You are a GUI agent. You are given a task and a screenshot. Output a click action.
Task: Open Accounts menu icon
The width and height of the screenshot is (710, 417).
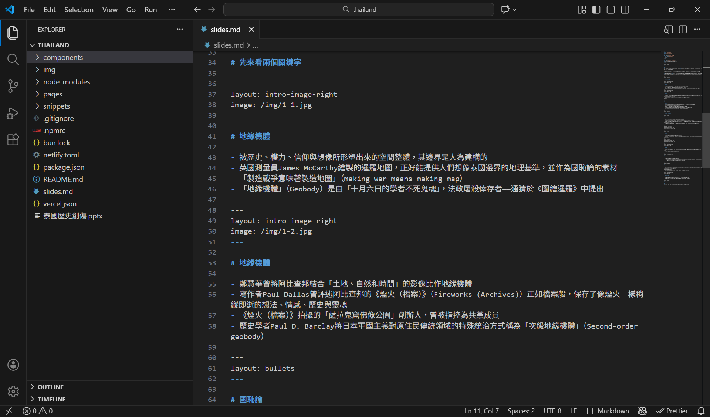pyautogui.click(x=13, y=365)
